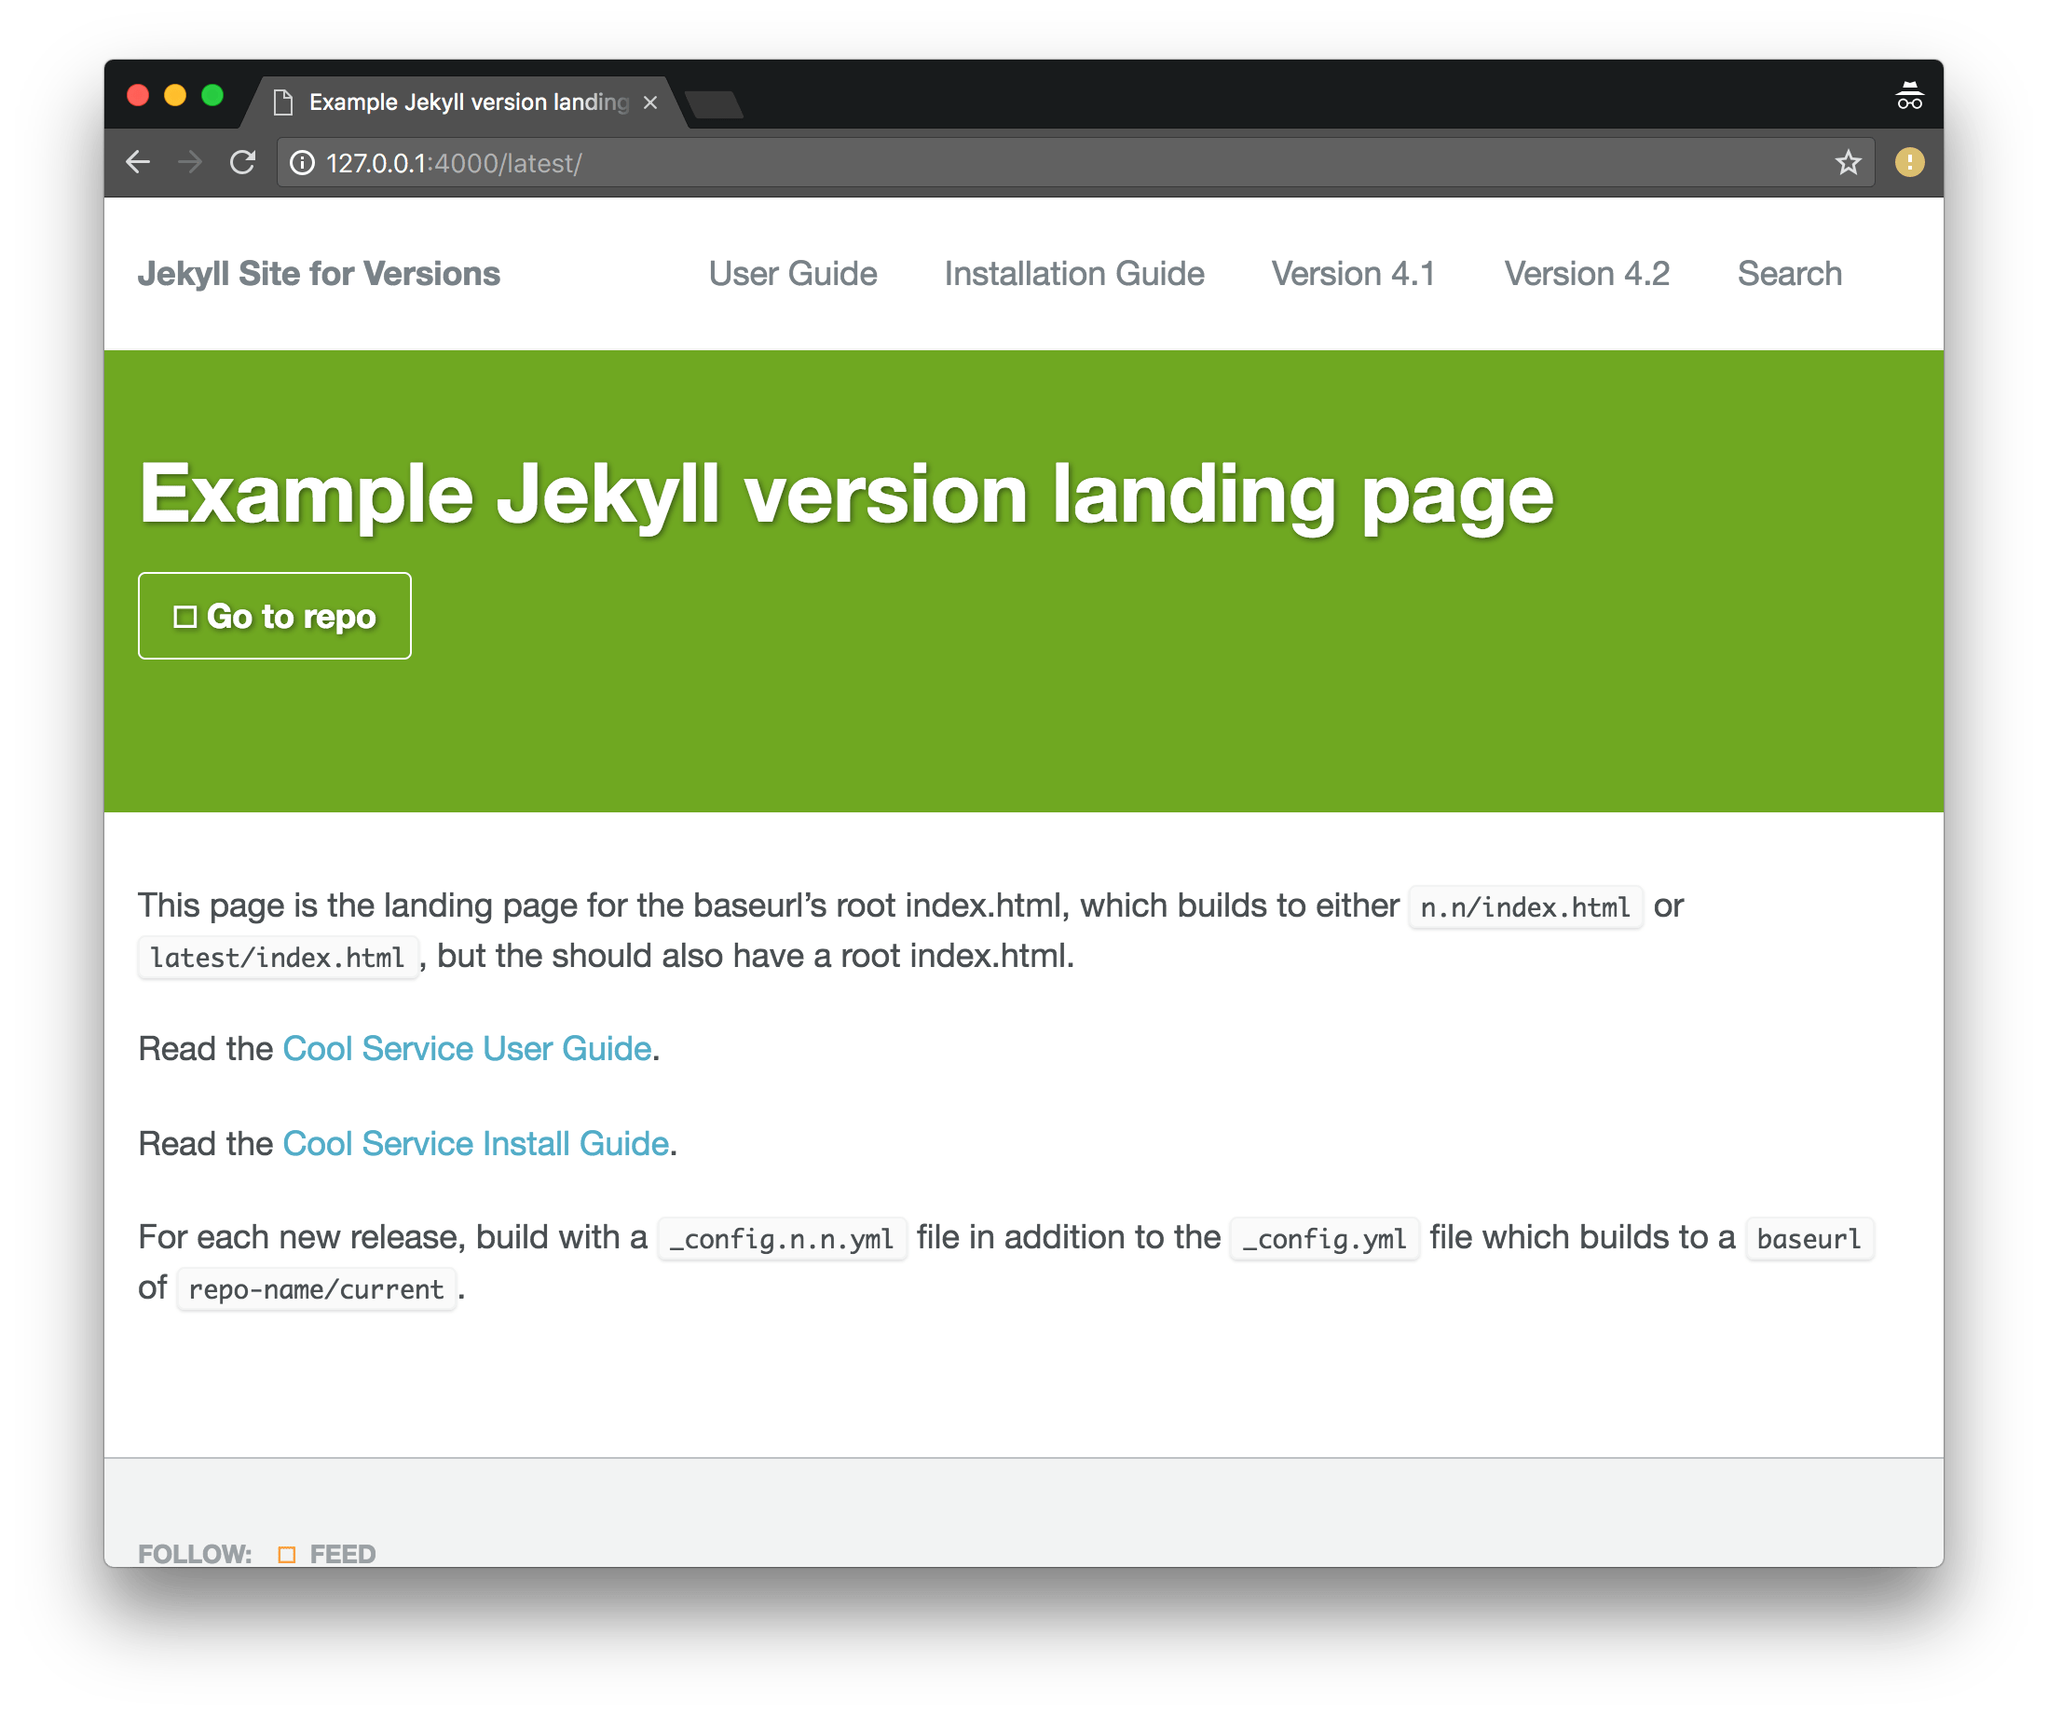Screen dimensions: 2048x1716
Task: Open the FEED link in the footer
Action: click(342, 1554)
